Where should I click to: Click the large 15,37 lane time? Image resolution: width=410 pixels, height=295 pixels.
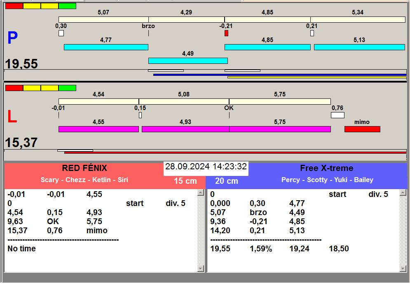coord(21,143)
